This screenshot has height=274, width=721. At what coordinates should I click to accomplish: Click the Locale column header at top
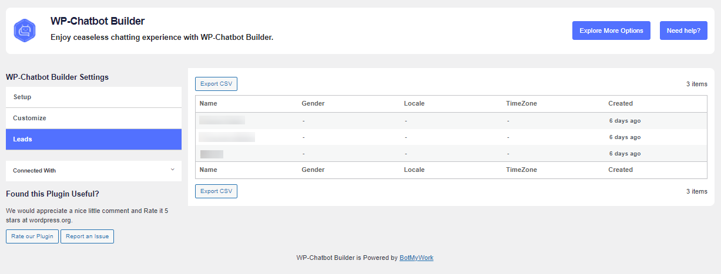414,103
